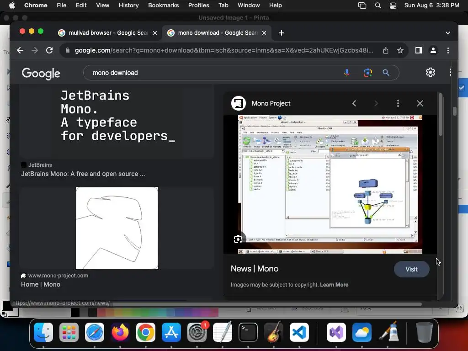Open the Profiles menu
This screenshot has width=468, height=351.
[199, 5]
